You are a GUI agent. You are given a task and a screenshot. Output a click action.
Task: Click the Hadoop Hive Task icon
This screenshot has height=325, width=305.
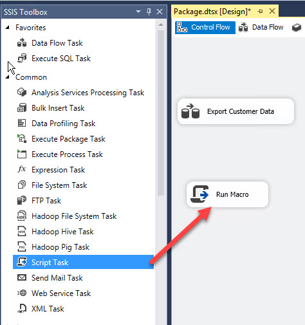click(x=22, y=232)
